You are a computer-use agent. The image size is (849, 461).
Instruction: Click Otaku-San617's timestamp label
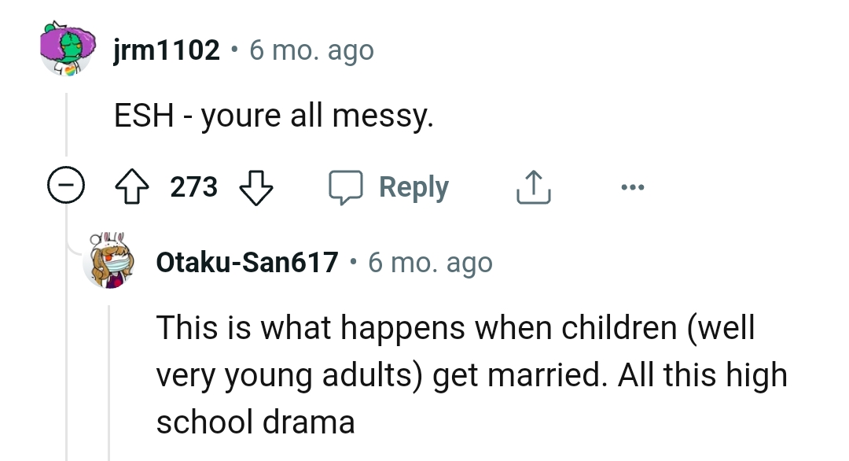432,262
